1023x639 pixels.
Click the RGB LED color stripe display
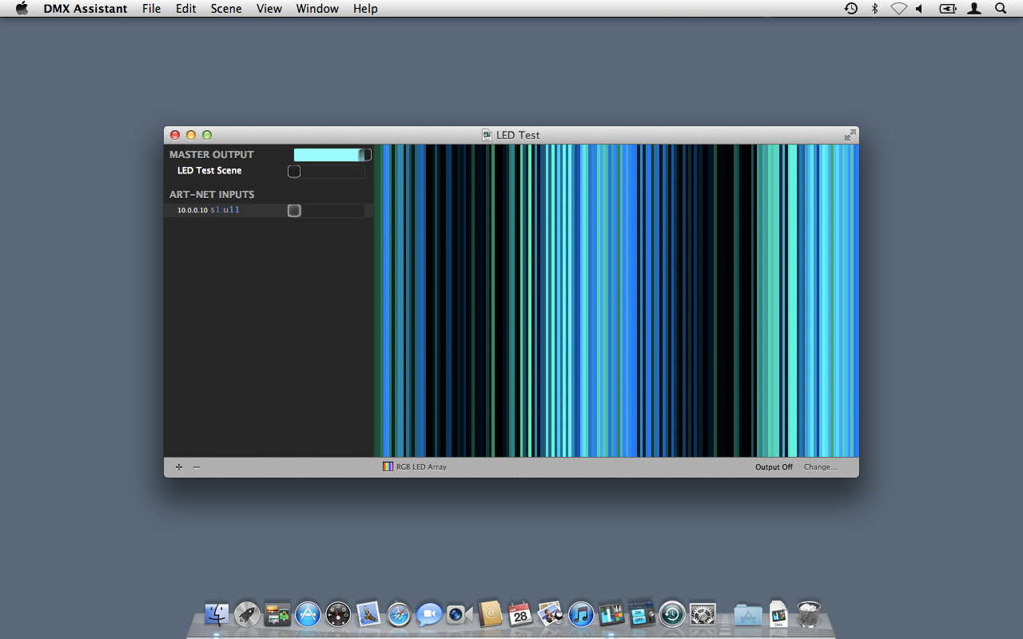tap(616, 300)
